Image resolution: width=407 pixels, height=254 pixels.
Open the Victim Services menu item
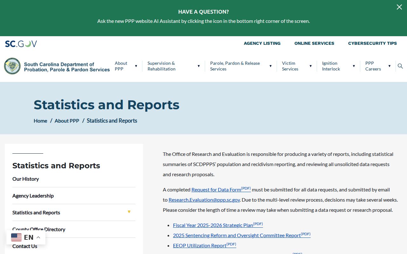pos(290,66)
